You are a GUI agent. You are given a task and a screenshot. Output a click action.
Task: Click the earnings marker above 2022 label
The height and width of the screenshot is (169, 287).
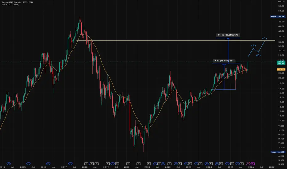(169, 163)
